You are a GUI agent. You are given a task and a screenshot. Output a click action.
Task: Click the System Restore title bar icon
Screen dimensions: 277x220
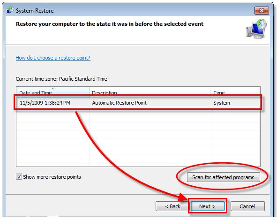[10, 10]
